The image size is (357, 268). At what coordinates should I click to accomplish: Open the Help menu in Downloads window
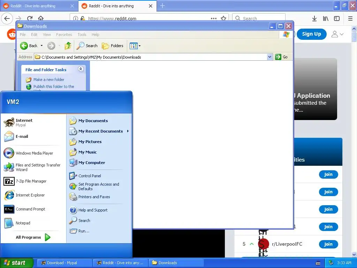pos(96,35)
